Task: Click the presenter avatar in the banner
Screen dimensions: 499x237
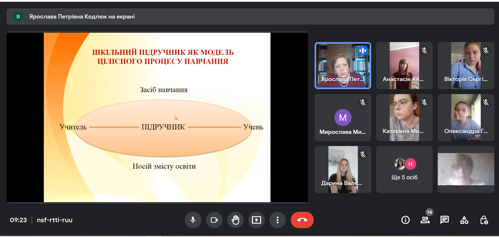Action: (18, 17)
